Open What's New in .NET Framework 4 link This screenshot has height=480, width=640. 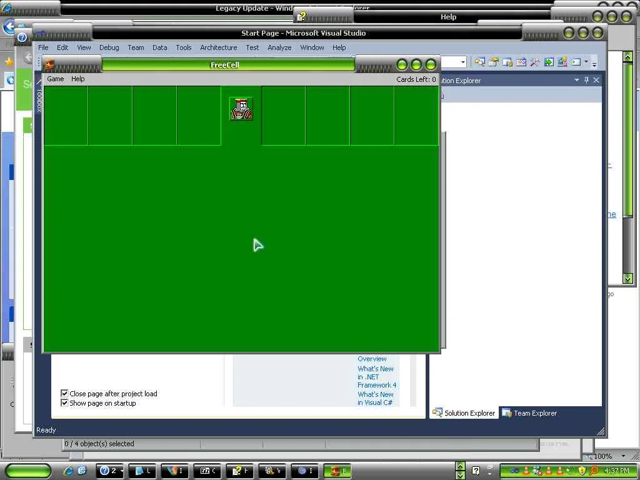click(x=377, y=377)
